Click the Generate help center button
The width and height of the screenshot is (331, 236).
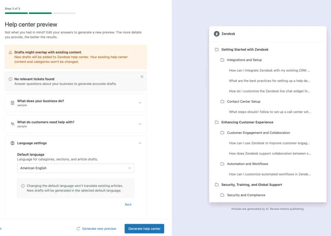(144, 228)
